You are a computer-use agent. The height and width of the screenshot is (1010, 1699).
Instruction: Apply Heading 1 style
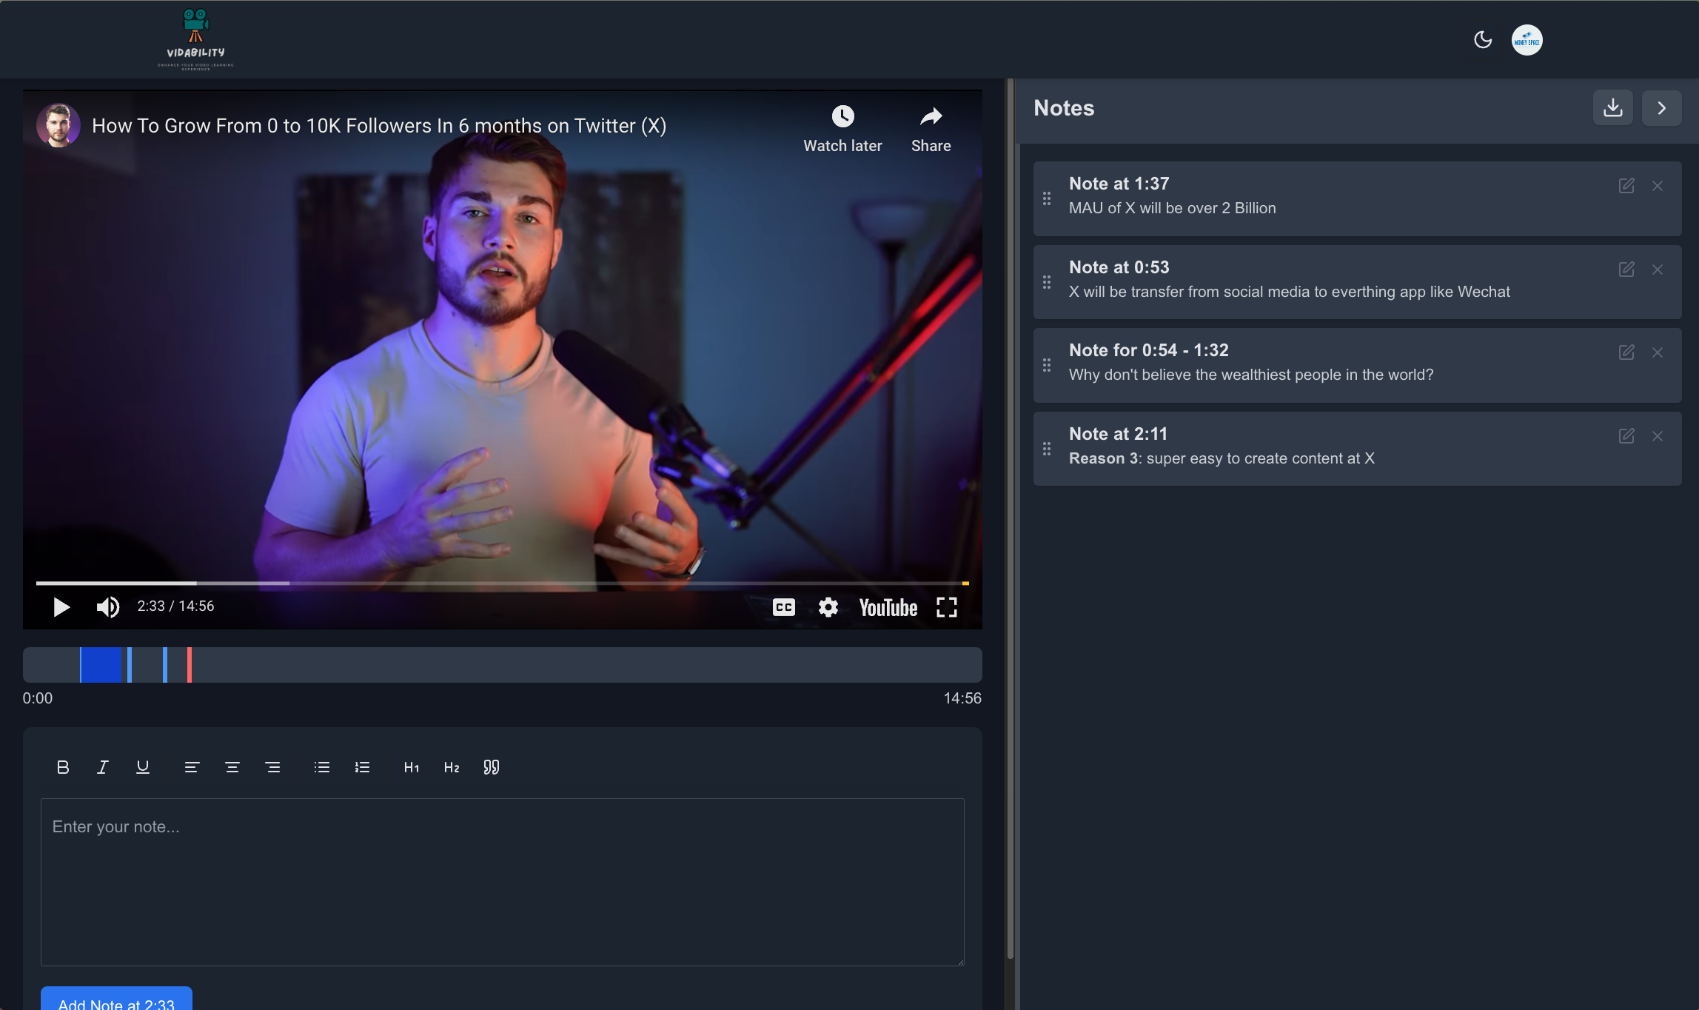[412, 767]
